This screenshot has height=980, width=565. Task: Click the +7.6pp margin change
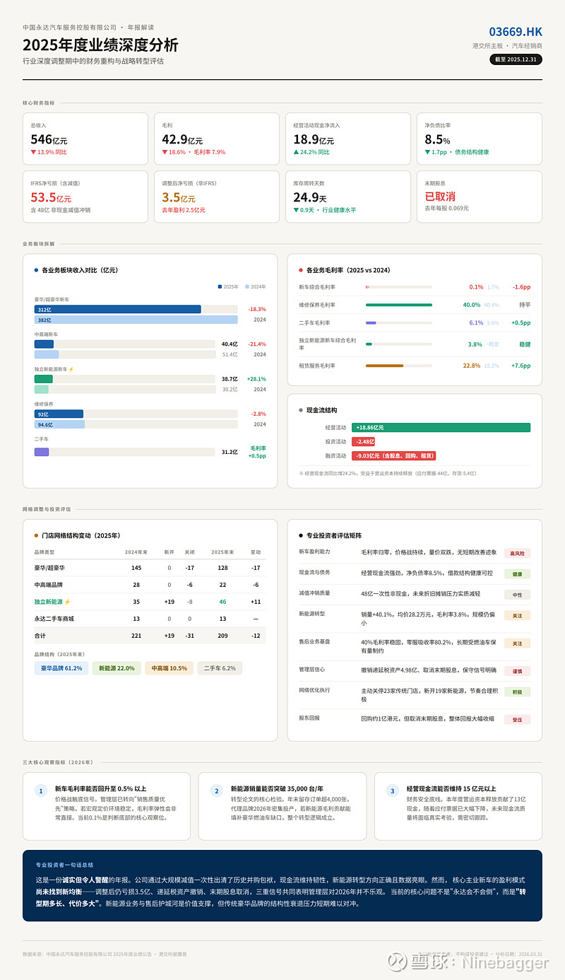(x=522, y=366)
